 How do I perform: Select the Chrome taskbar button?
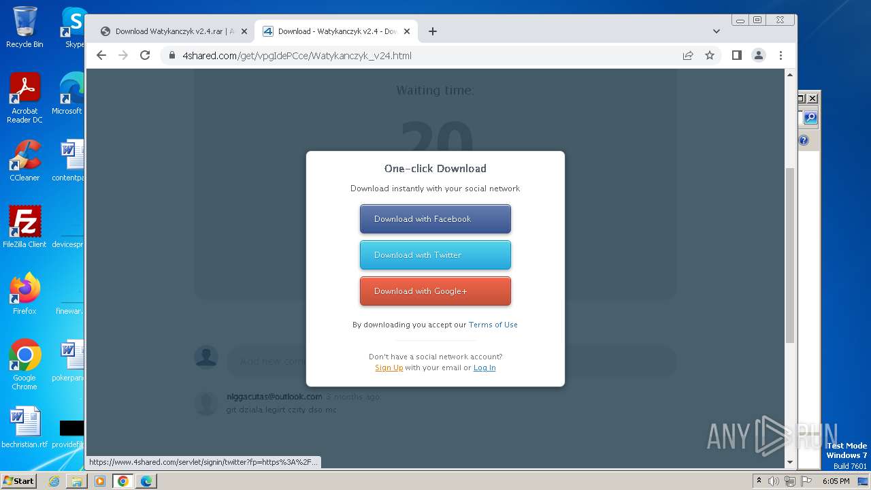tap(123, 481)
